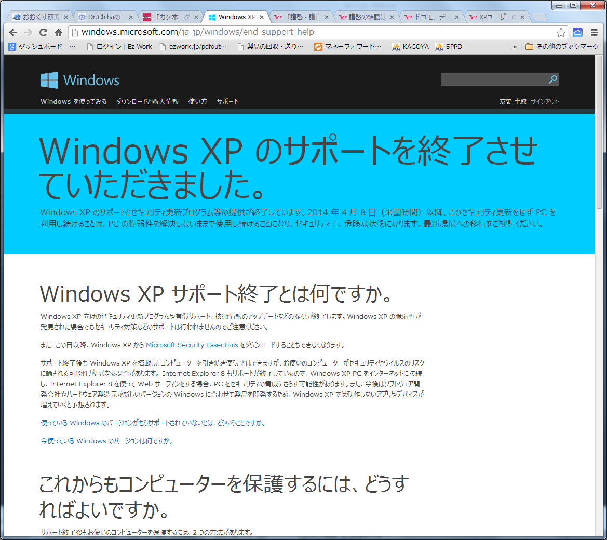The image size is (607, 540).
Task: Click the search magnifier icon on site
Action: pos(553,79)
